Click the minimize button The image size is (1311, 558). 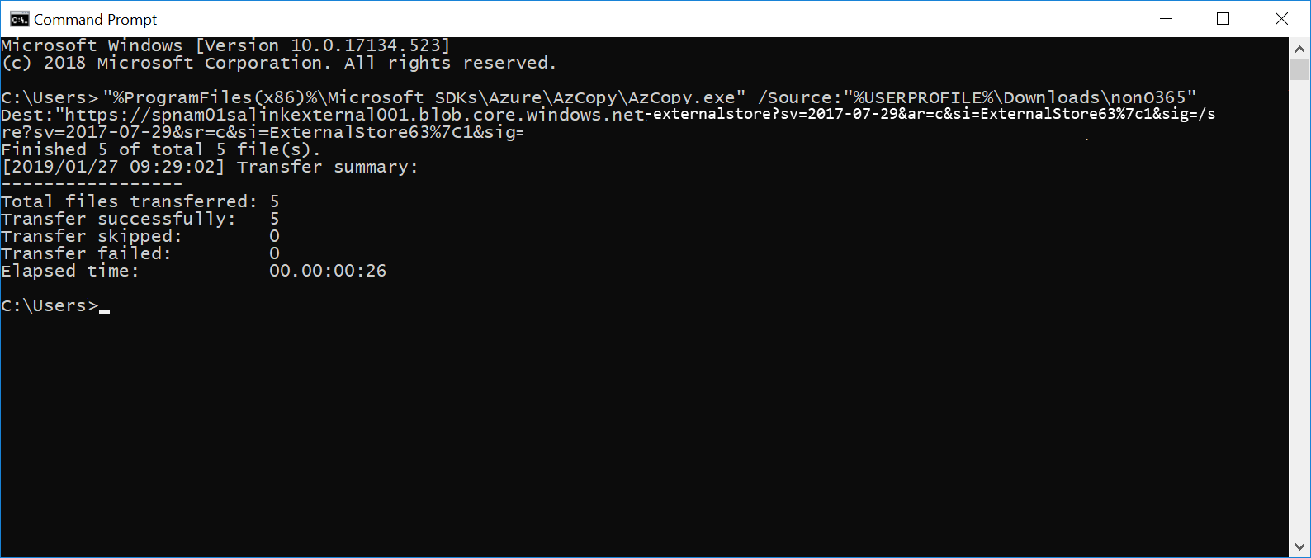click(x=1167, y=18)
